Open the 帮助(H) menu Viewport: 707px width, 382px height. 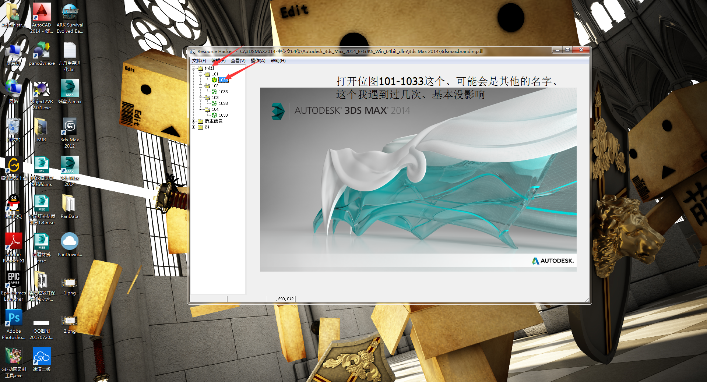tap(278, 61)
